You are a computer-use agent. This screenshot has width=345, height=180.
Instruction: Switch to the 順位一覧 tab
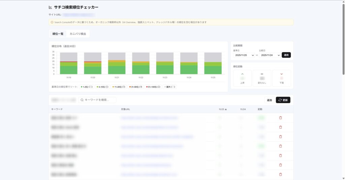[58, 34]
